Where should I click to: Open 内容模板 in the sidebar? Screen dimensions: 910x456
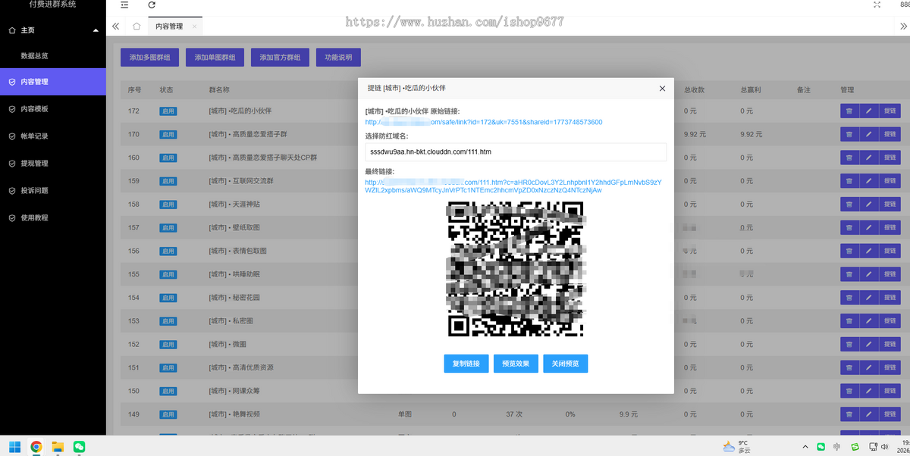[53, 109]
